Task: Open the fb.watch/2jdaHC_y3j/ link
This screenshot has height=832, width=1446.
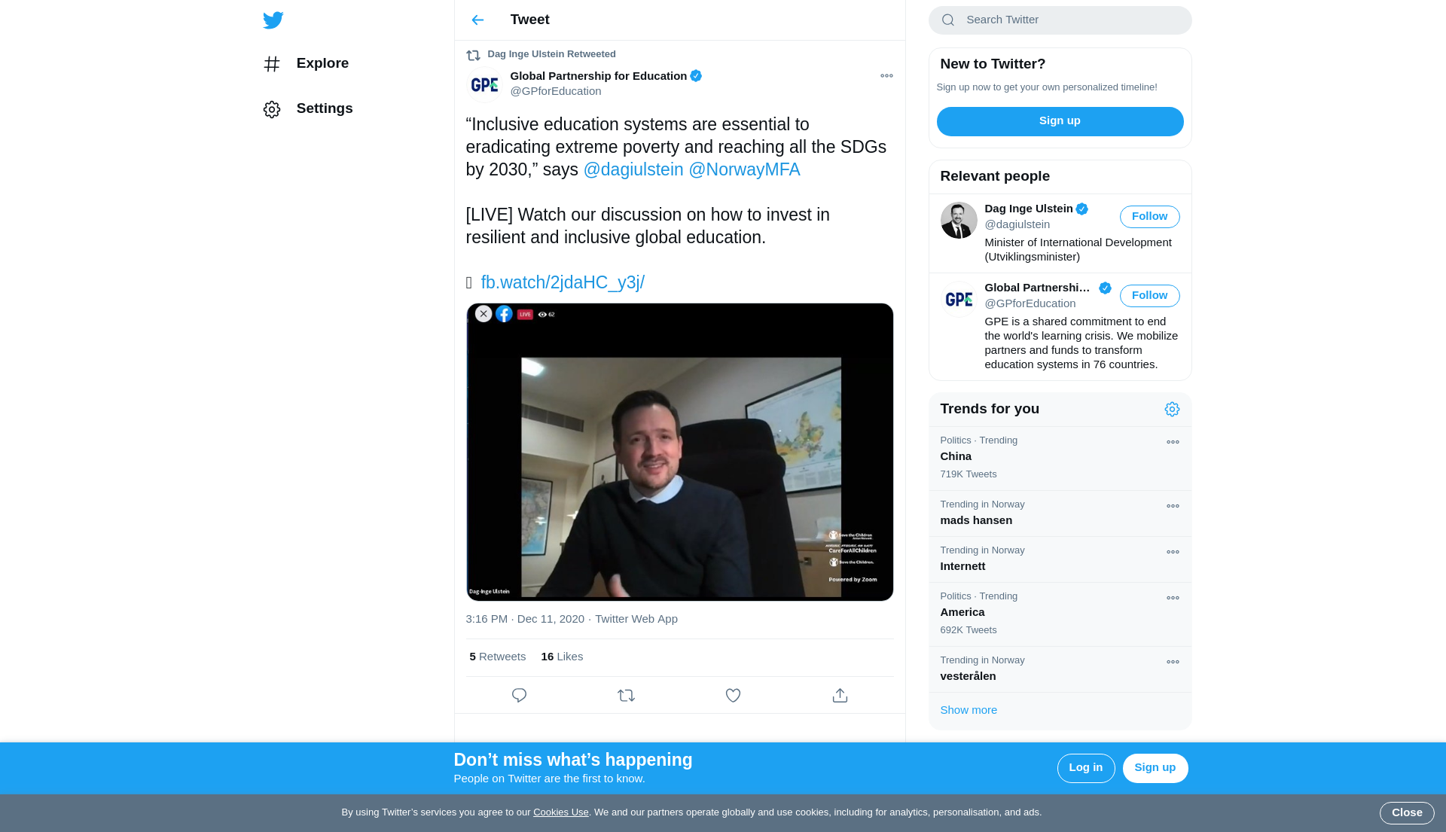Action: [563, 282]
